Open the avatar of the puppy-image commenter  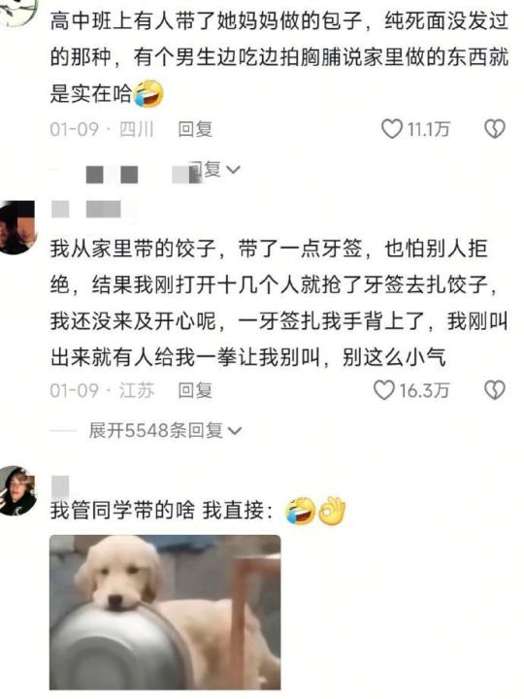[17, 491]
